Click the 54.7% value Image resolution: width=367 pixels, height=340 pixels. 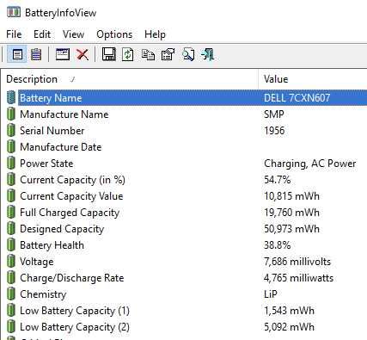[277, 180]
